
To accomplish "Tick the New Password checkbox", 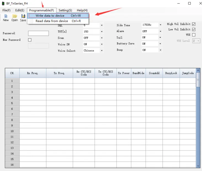I will point(30,40).
